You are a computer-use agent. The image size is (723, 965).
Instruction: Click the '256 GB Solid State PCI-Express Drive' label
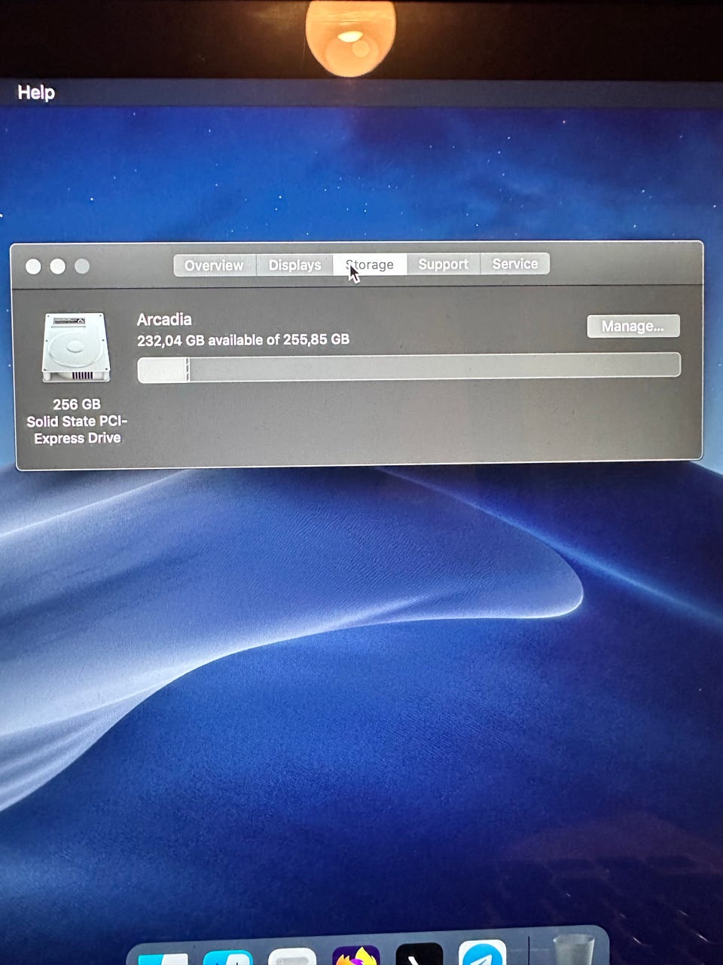coord(77,421)
